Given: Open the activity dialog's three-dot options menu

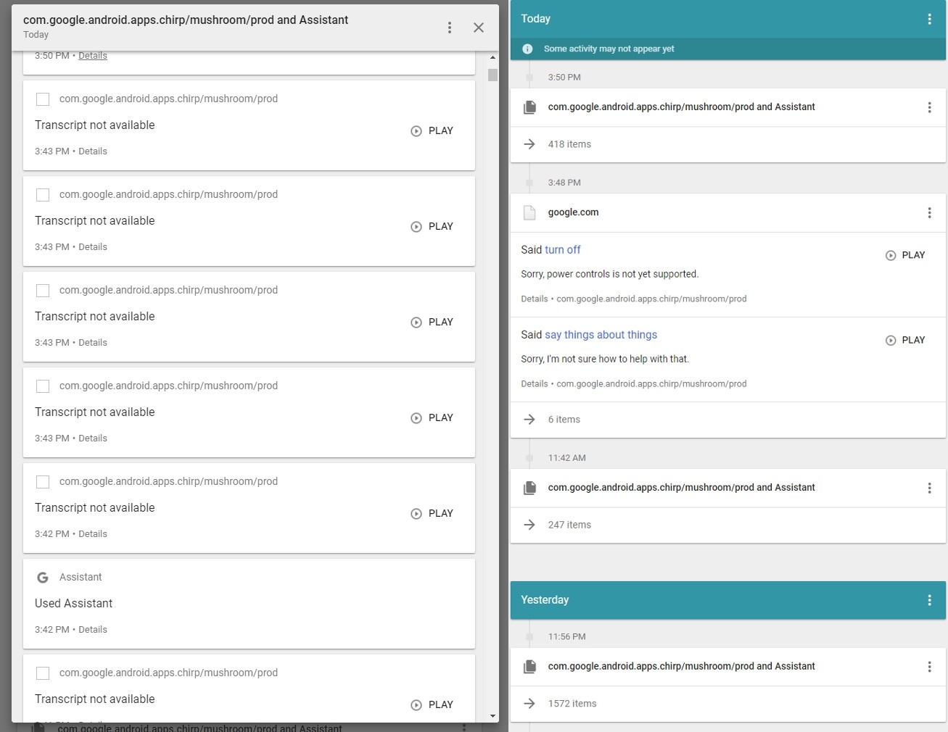Looking at the screenshot, I should pyautogui.click(x=450, y=28).
